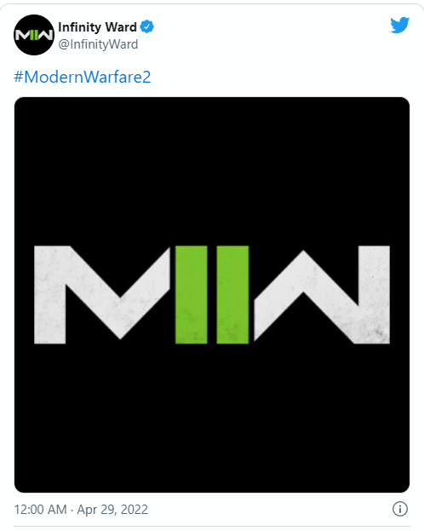This screenshot has height=531, width=424.
Task: Click the Apr 29, 2022 date
Action: point(112,510)
